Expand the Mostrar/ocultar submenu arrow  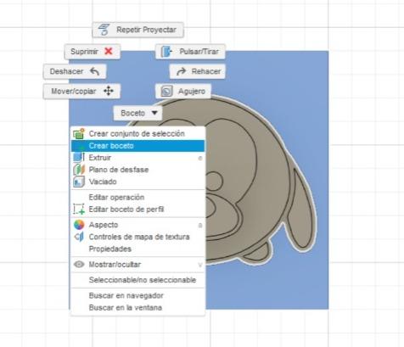click(x=200, y=265)
